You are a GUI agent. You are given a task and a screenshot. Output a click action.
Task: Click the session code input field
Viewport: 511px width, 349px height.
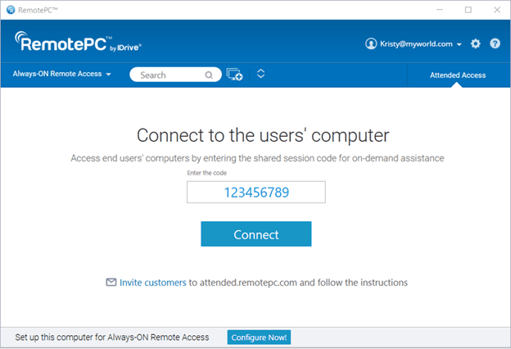pos(256,192)
